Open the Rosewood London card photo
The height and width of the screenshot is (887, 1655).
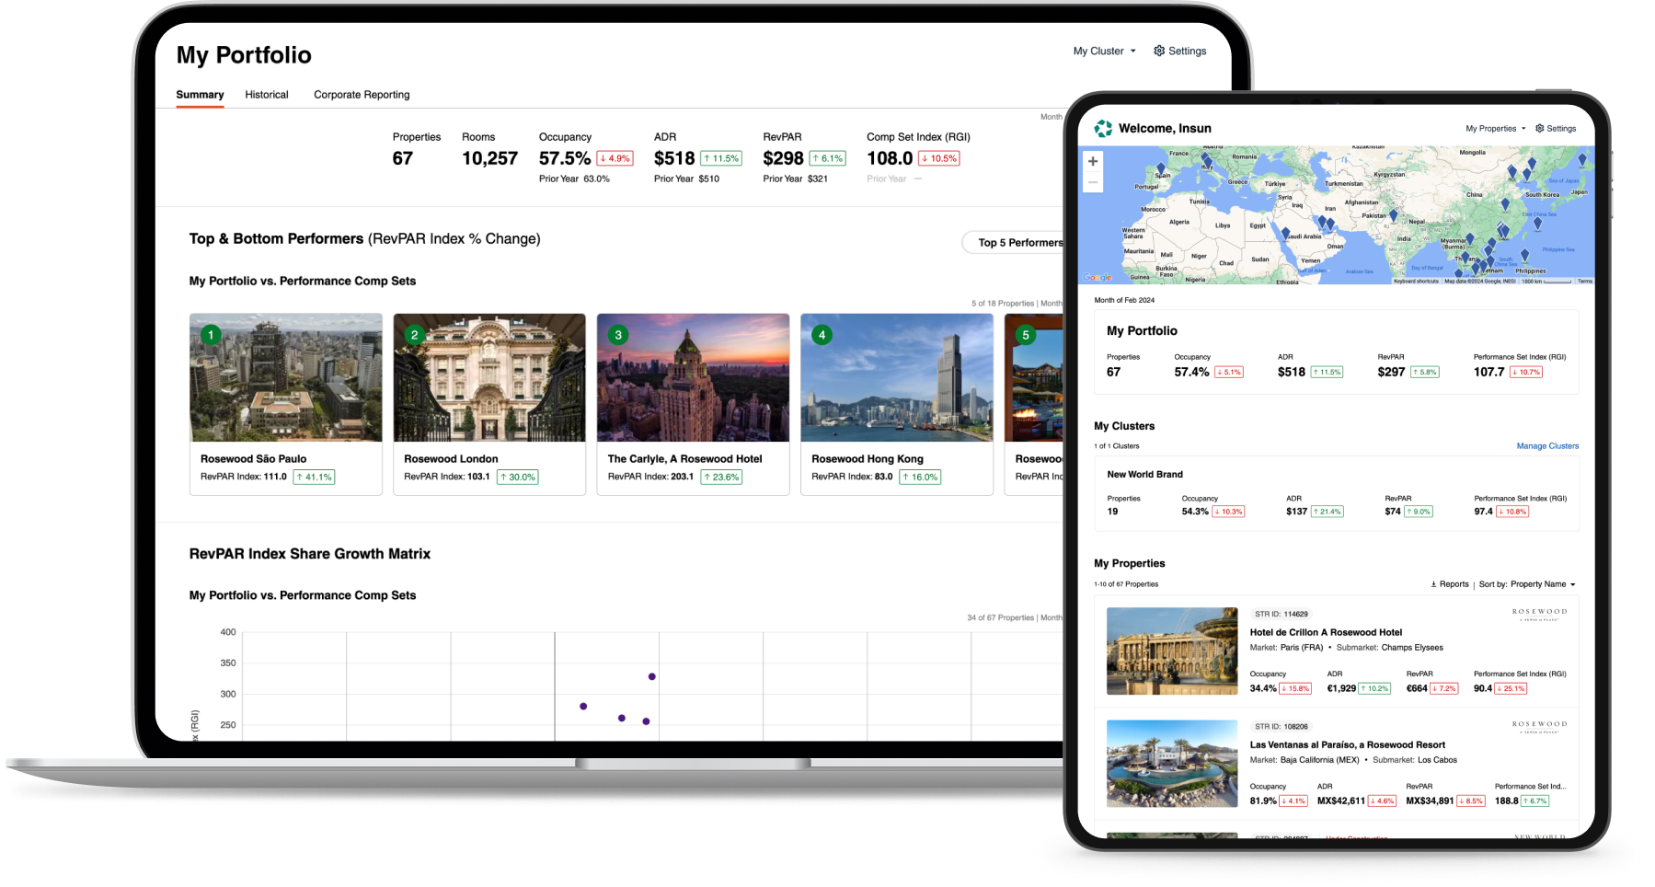coord(489,377)
